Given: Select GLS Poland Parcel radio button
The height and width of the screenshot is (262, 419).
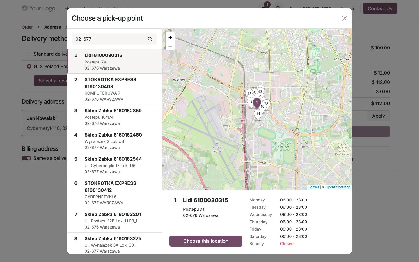Looking at the screenshot, I should coord(29,66).
